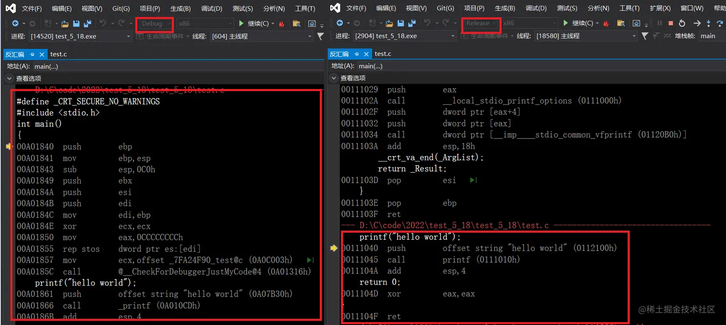Navigate backward in the left window toolbar
Viewport: 726px width, 325px height.
[x=15, y=23]
